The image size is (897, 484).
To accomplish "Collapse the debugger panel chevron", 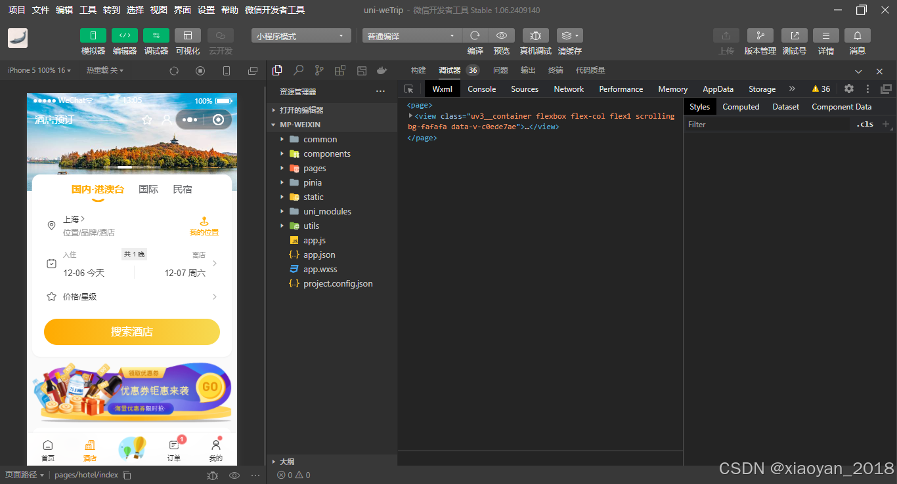I will 858,71.
